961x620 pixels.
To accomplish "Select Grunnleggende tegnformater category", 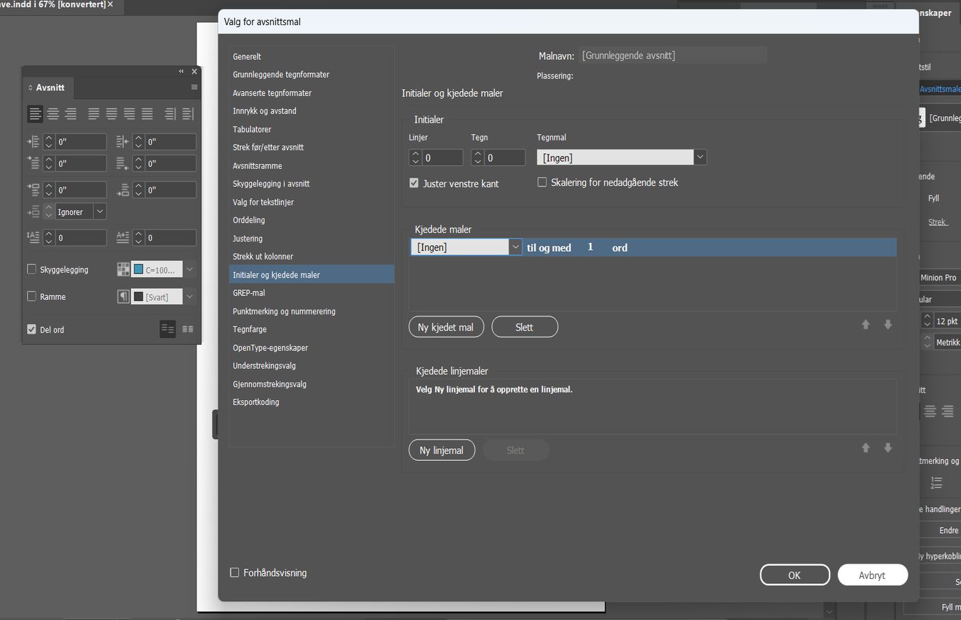I will click(281, 74).
